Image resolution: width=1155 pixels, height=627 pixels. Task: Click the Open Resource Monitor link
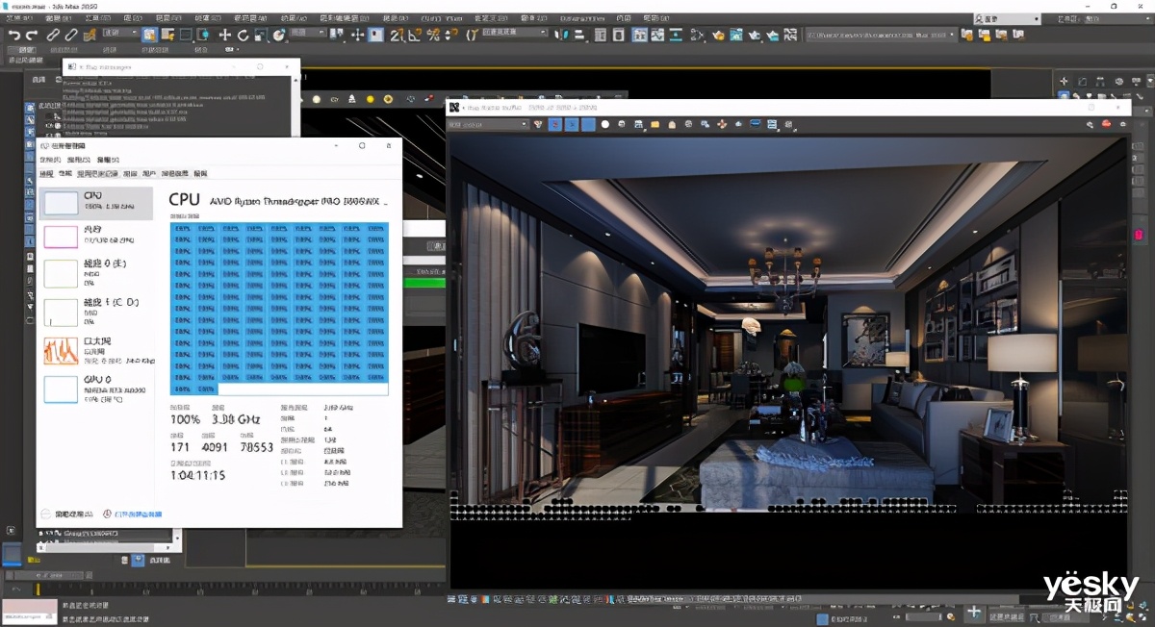137,514
